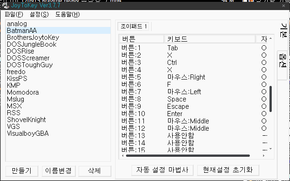Click the 자 column header

[x=262, y=39]
